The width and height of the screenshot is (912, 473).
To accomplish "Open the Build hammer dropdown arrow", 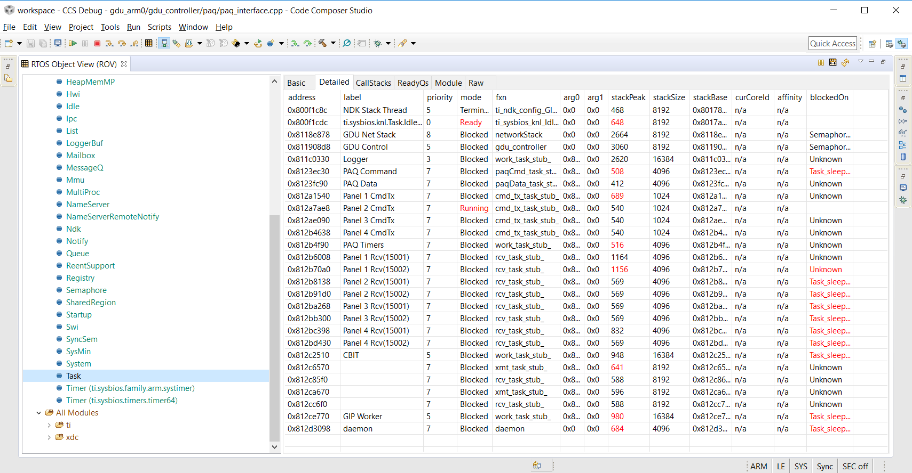I will 333,43.
